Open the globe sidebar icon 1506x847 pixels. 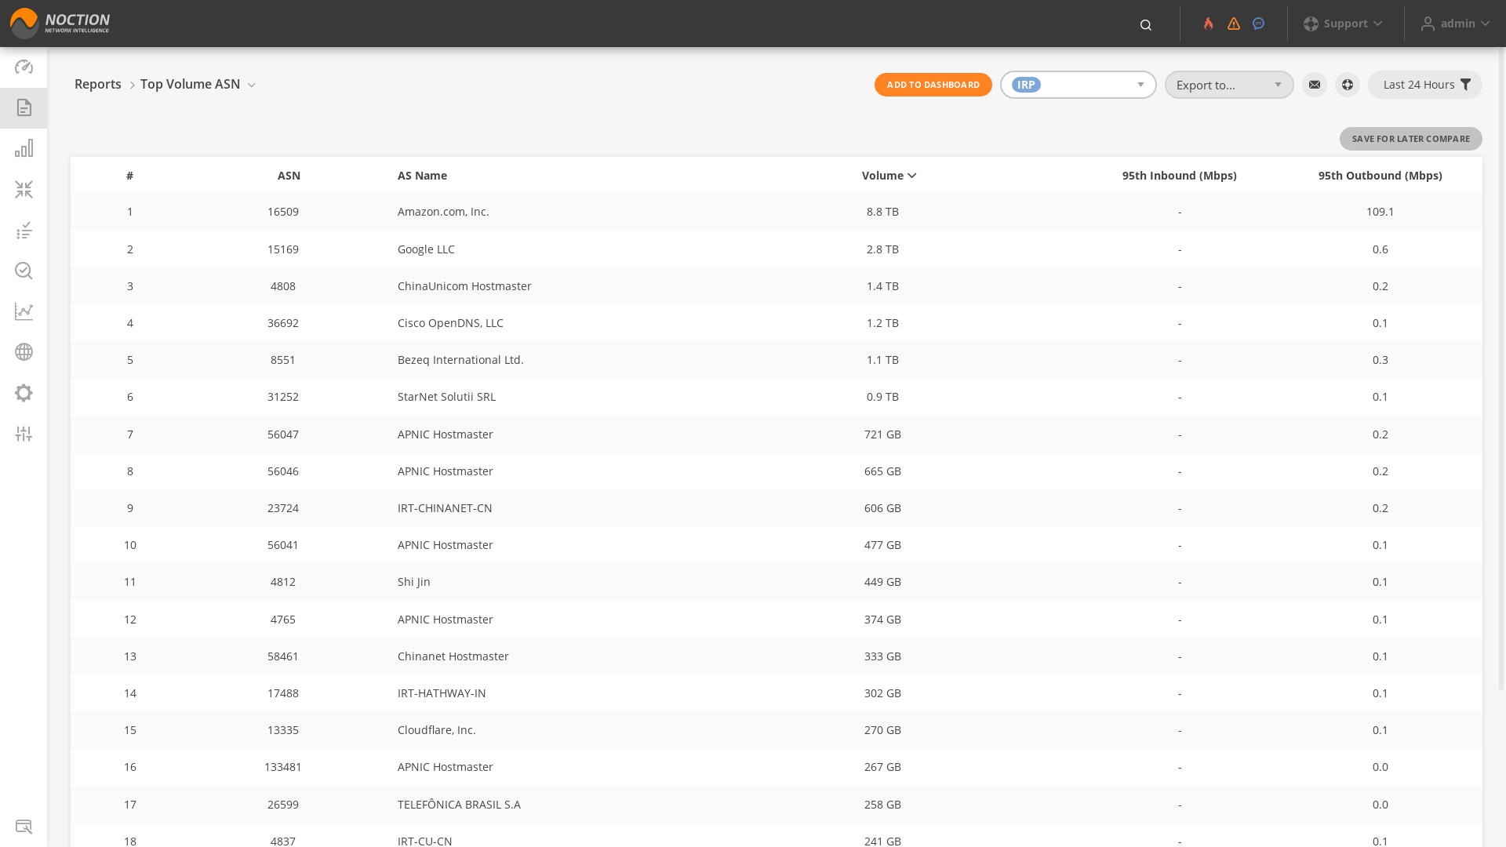tap(24, 352)
